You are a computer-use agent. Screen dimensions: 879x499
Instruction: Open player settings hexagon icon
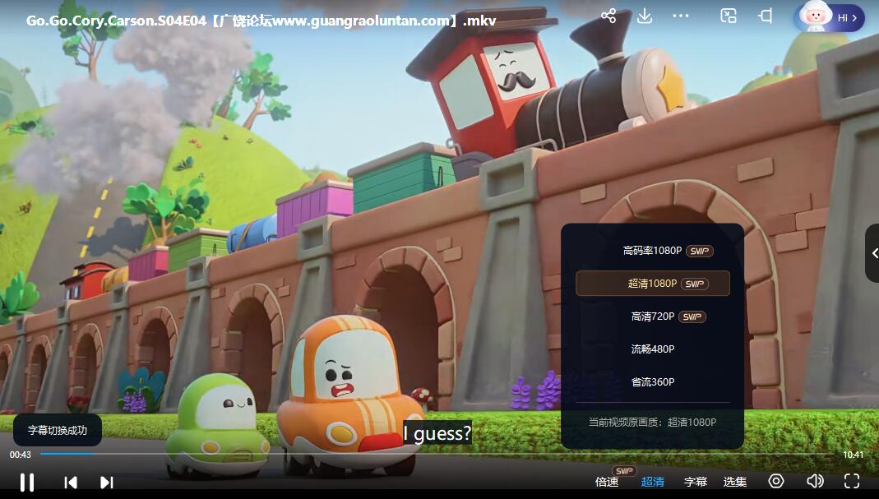(776, 481)
